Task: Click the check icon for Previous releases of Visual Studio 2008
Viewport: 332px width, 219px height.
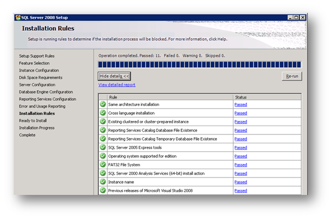Action: click(103, 190)
